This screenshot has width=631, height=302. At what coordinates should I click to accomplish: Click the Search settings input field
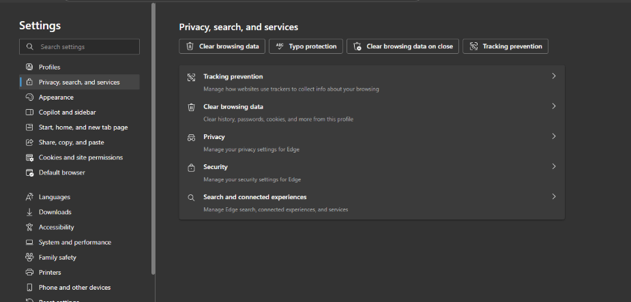[x=79, y=46]
